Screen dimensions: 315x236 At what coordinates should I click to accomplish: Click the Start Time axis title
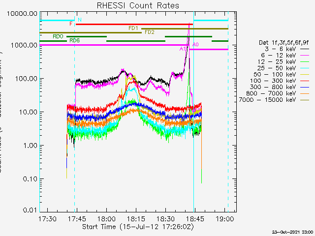tap(138, 227)
